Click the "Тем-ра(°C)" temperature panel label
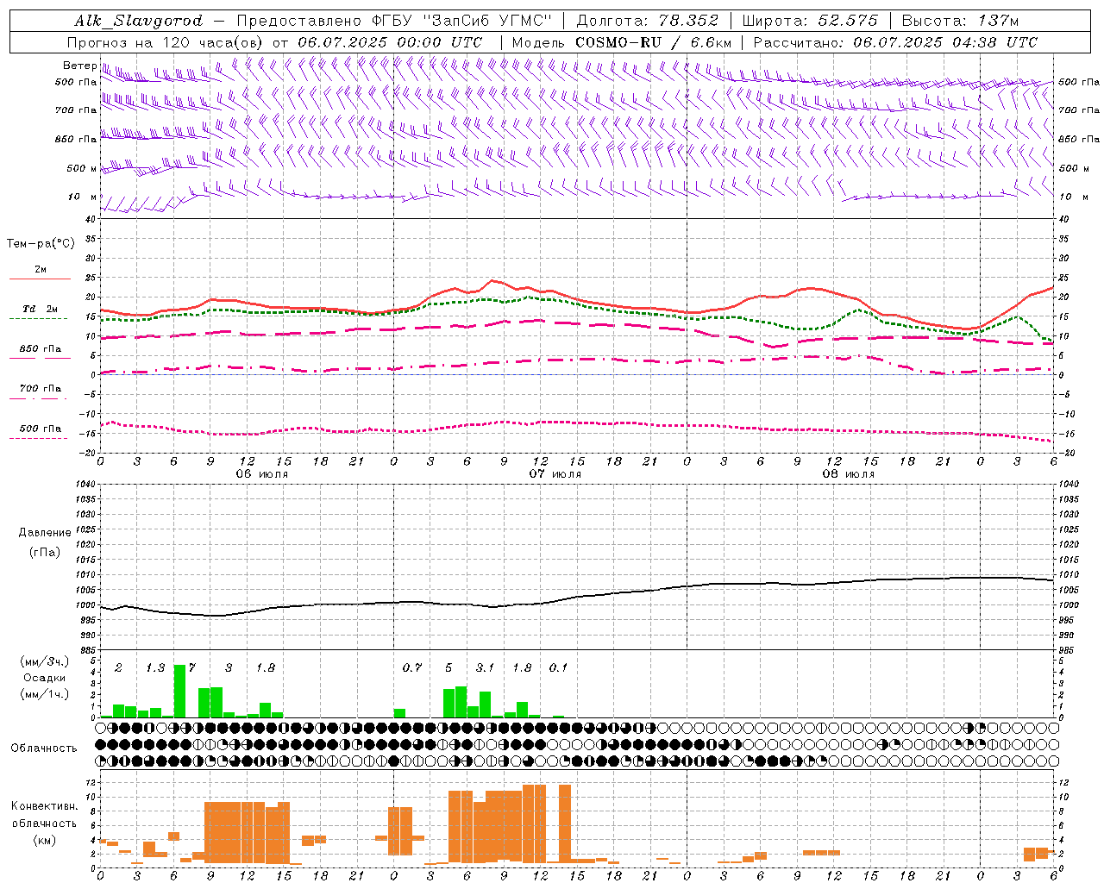 (x=41, y=244)
